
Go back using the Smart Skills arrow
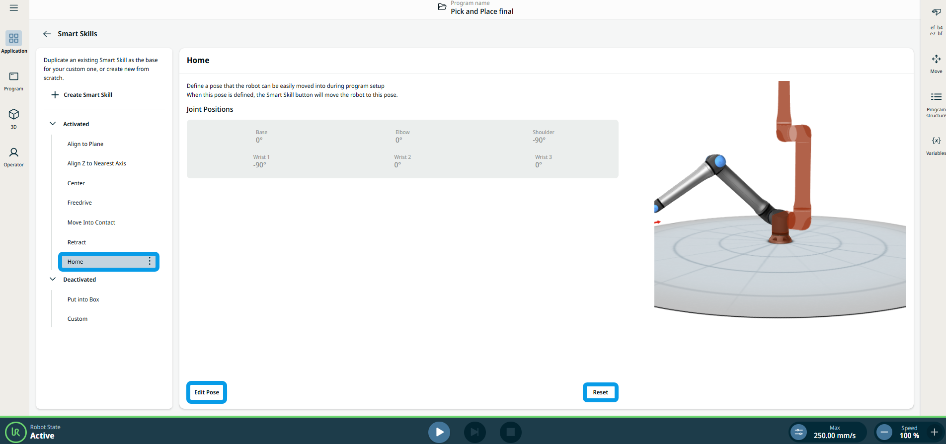(47, 34)
